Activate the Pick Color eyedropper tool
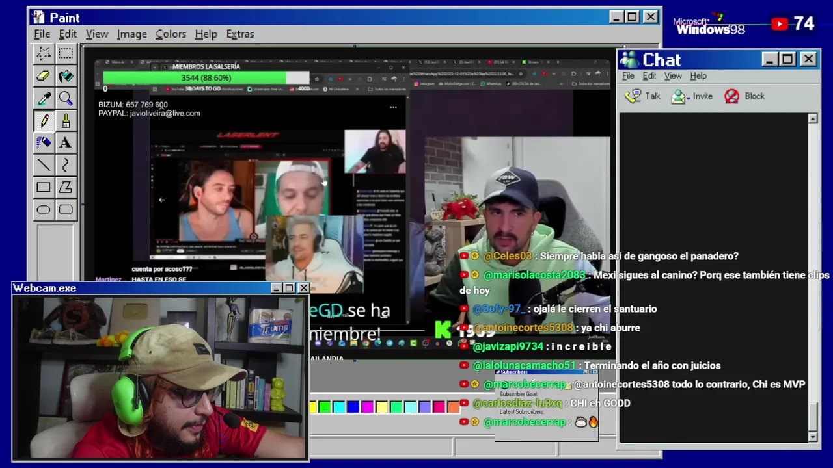Image resolution: width=833 pixels, height=468 pixels. [x=44, y=98]
